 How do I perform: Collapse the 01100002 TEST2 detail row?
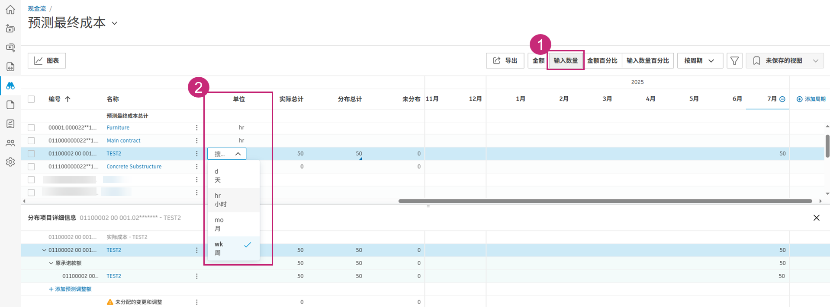(44, 250)
